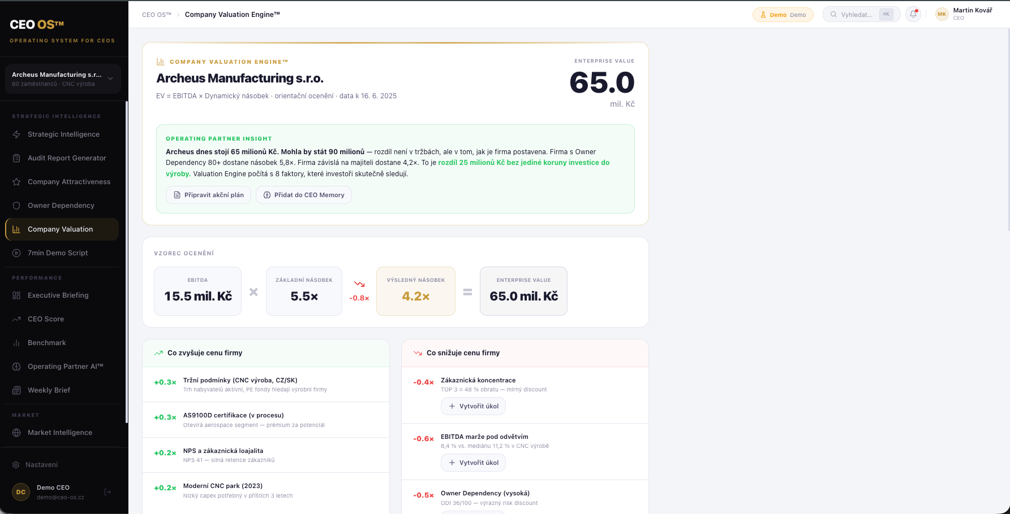Click the Executive Briefing grid icon
The image size is (1010, 514).
coord(16,295)
